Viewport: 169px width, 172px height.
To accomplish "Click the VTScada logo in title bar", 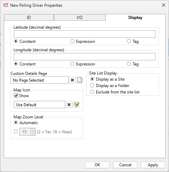I will [6, 5].
